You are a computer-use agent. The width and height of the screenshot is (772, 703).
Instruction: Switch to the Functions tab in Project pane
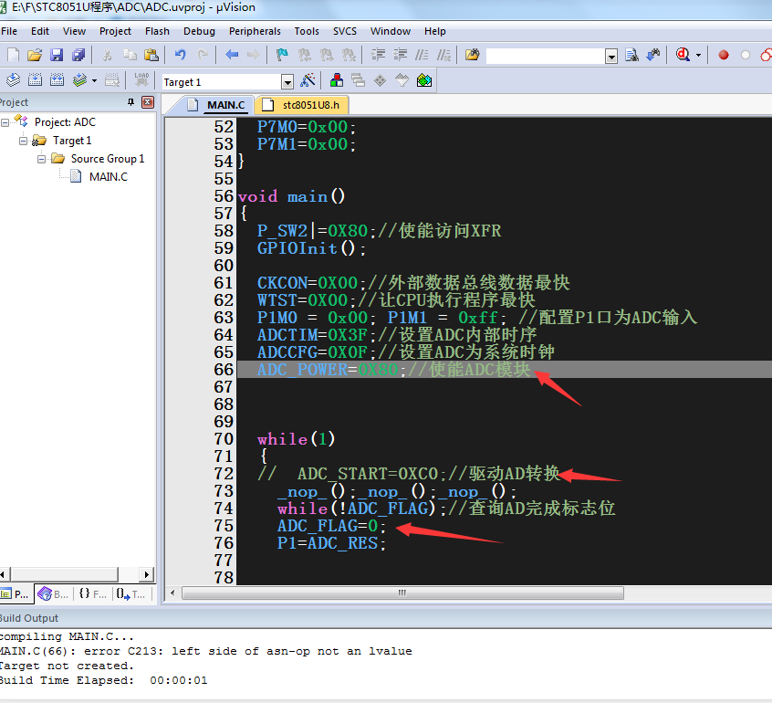coord(92,594)
